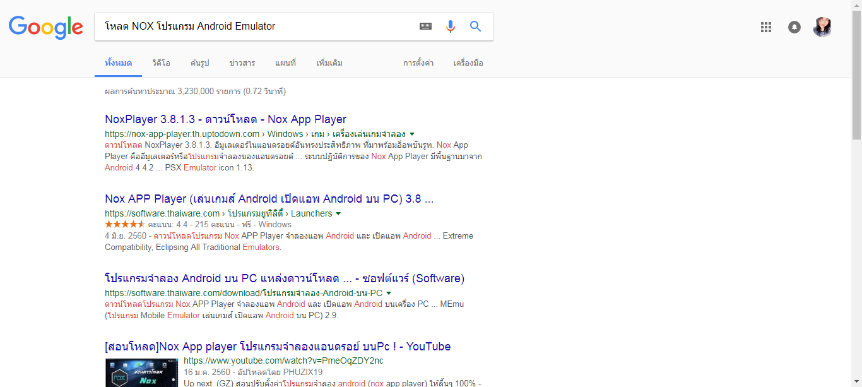Viewport: 862px width, 387px height.
Task: Open the การตั้งค่า settings menu
Action: (418, 63)
